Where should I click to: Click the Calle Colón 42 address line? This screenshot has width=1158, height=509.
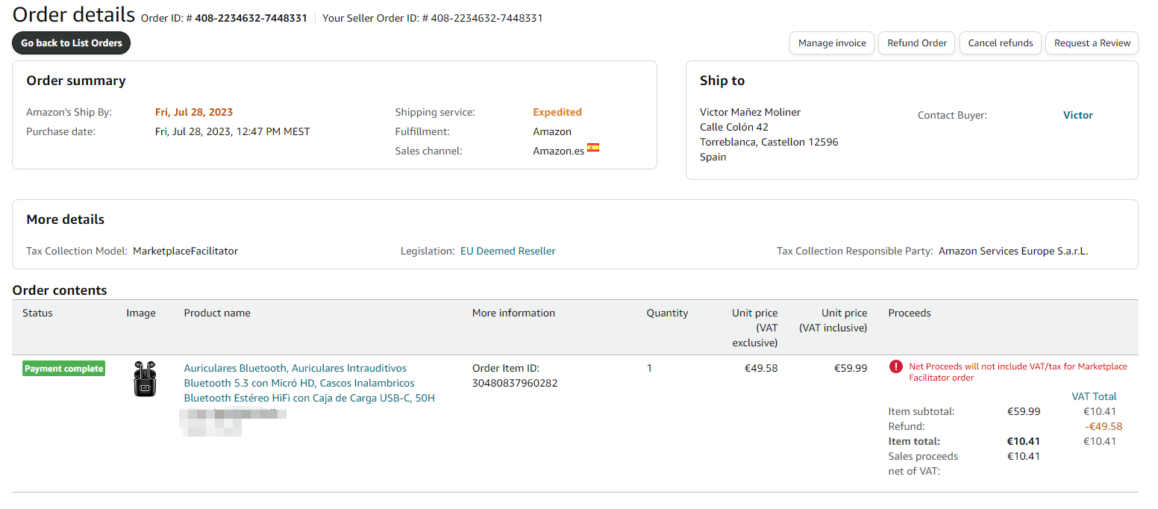click(x=733, y=127)
